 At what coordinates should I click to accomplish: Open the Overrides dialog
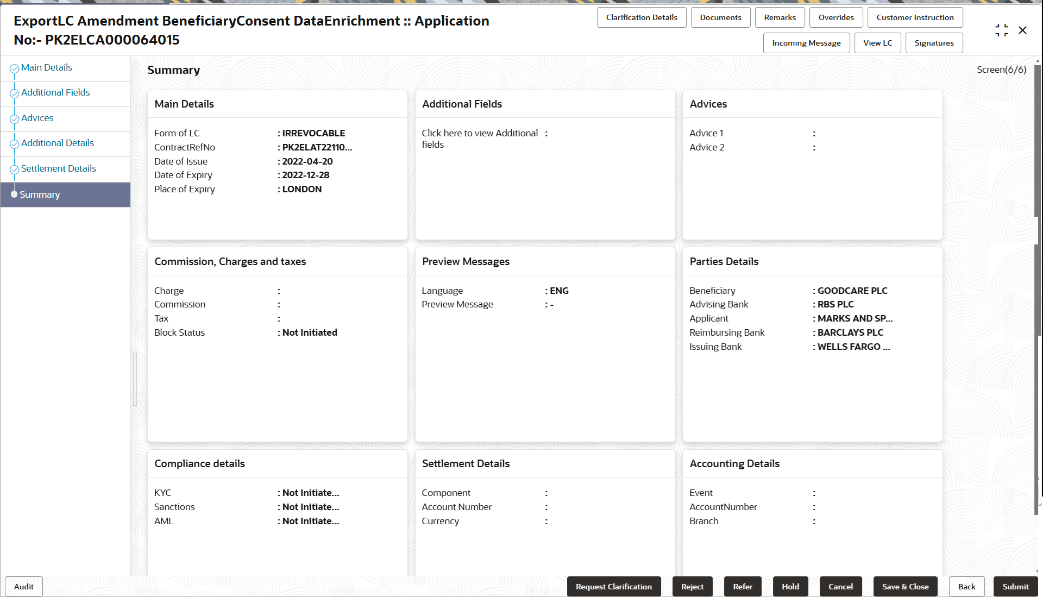pyautogui.click(x=835, y=17)
